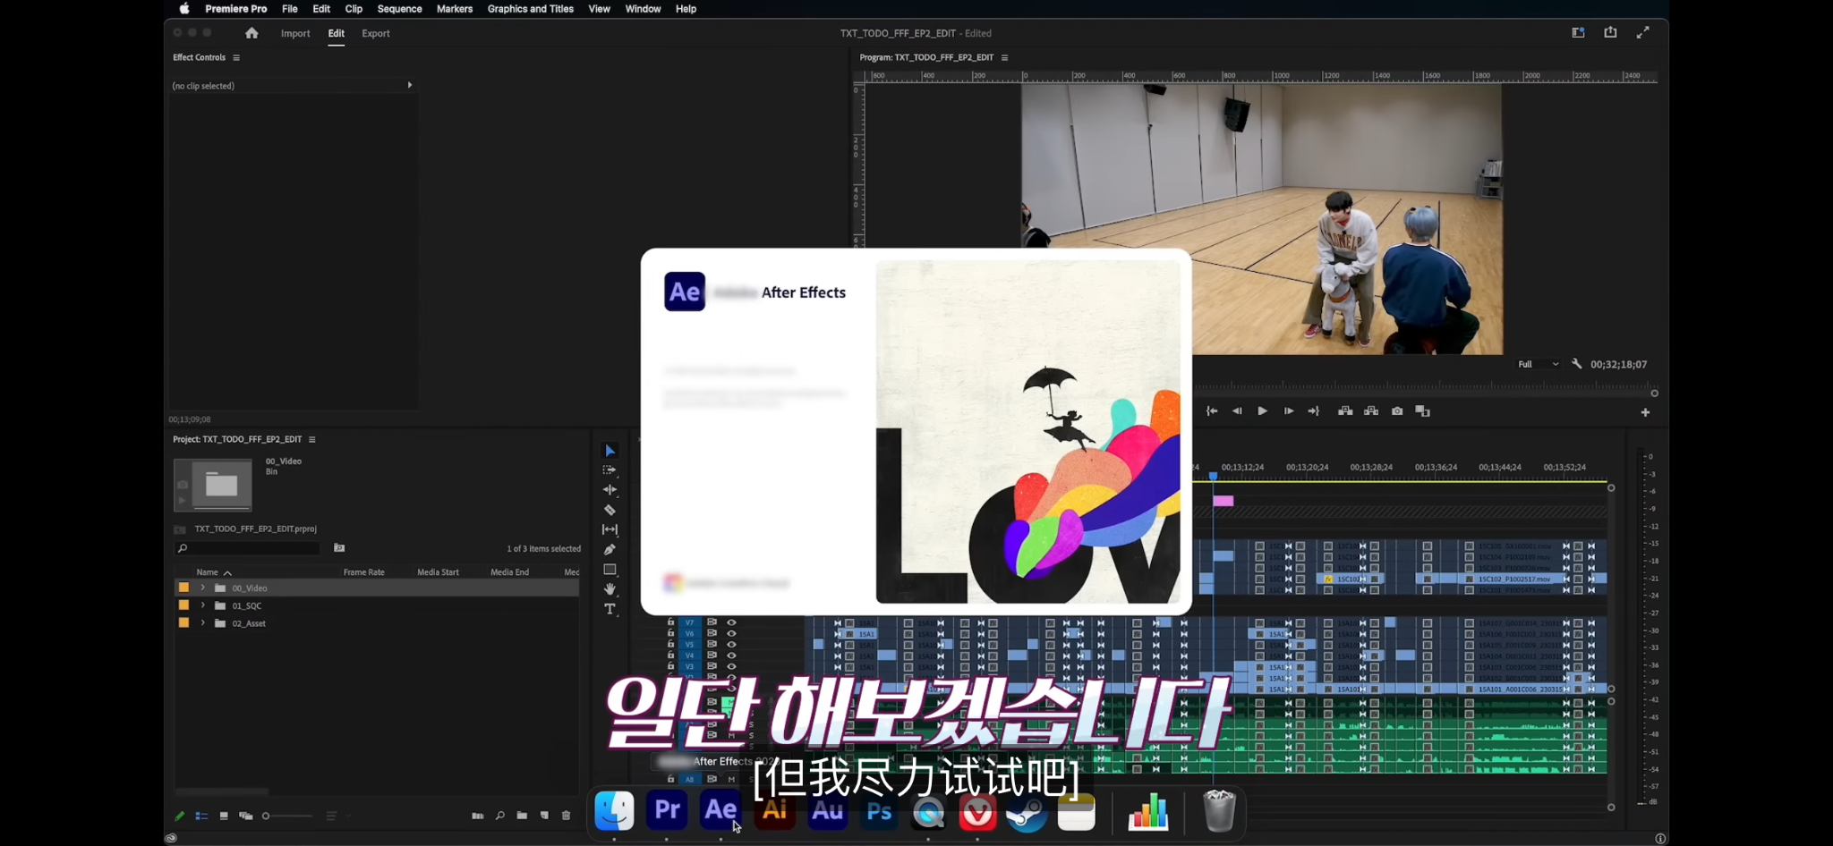
Task: Toggle track output eye for V5
Action: [731, 644]
